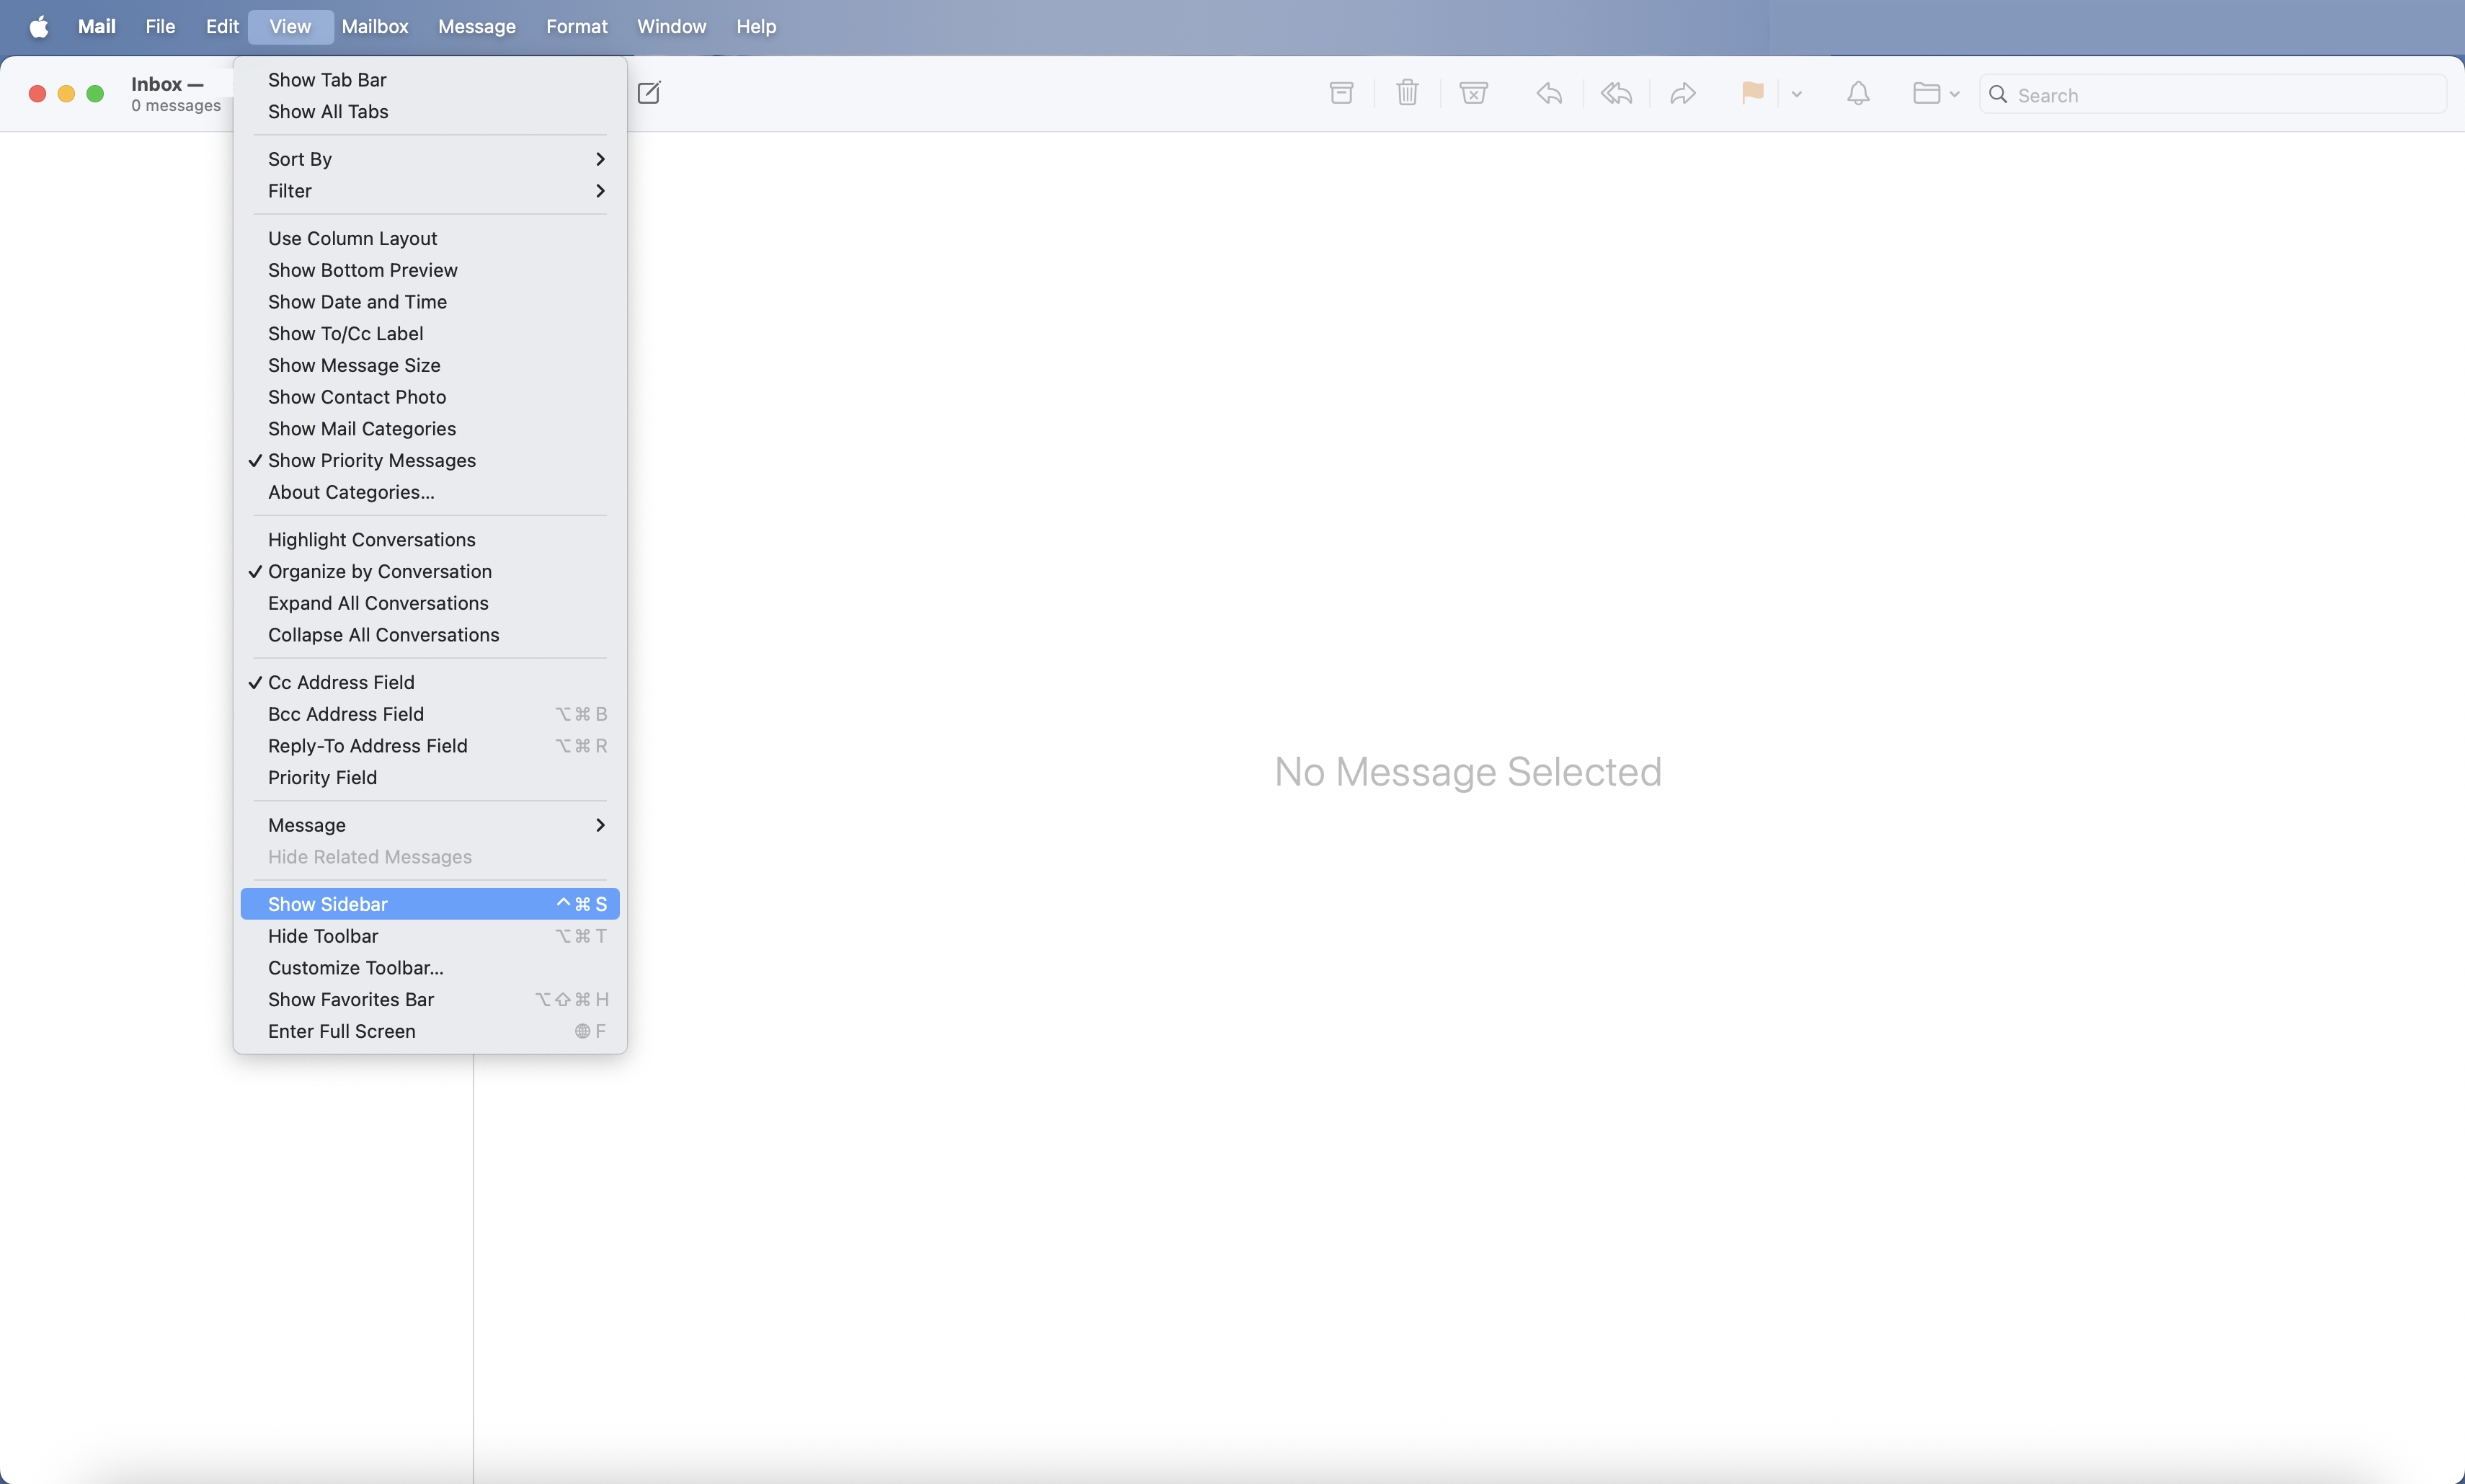
Task: Select Hide Toolbar
Action: (430, 936)
